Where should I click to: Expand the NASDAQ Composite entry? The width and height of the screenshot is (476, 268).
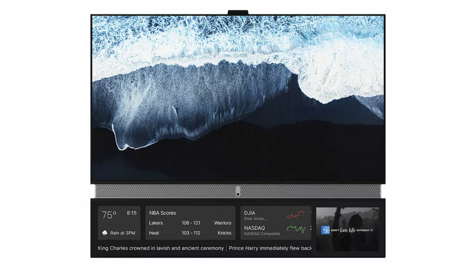[x=262, y=230]
